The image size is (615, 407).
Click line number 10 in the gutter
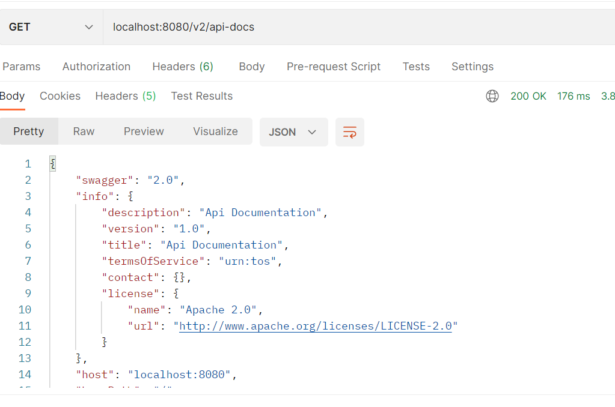click(25, 310)
